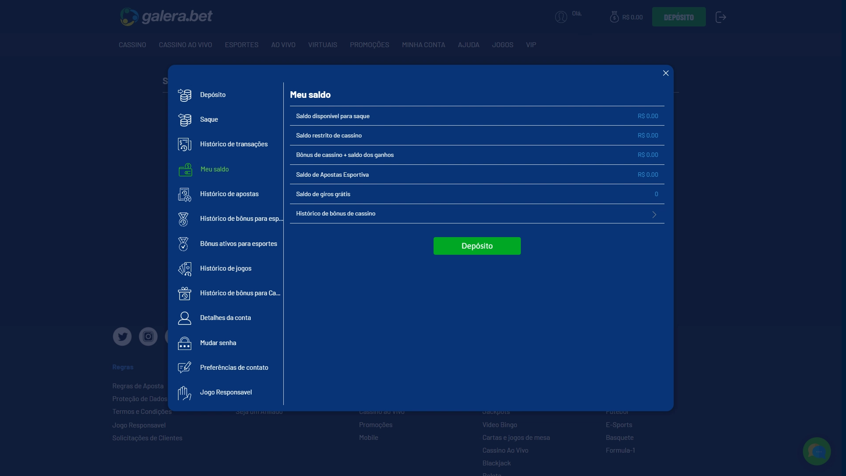Open Cartas e jogos de mesa link

point(516,438)
